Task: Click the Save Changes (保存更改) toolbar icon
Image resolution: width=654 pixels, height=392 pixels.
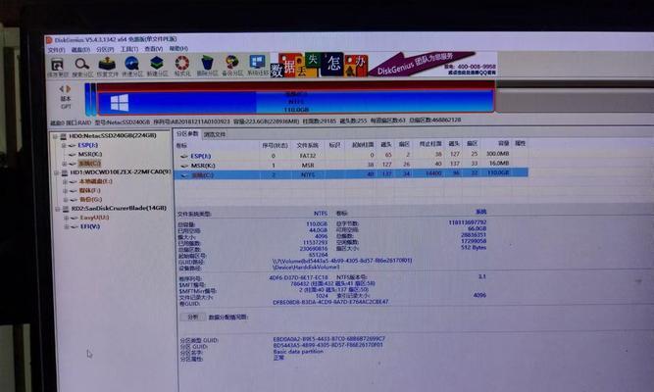Action: 57,65
